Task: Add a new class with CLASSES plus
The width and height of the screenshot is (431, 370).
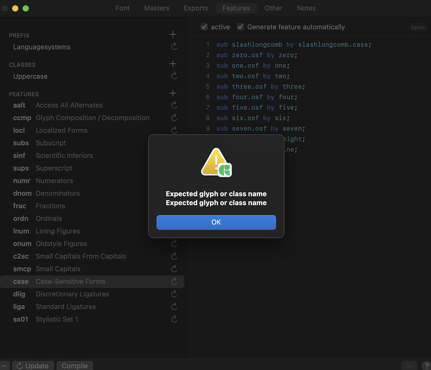Action: pyautogui.click(x=173, y=64)
